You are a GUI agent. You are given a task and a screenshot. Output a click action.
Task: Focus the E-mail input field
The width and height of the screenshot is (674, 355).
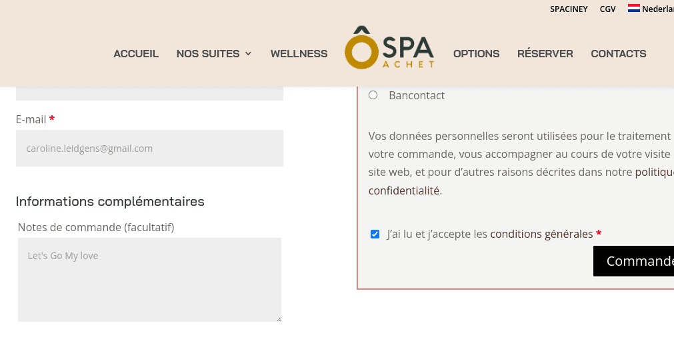pyautogui.click(x=149, y=148)
